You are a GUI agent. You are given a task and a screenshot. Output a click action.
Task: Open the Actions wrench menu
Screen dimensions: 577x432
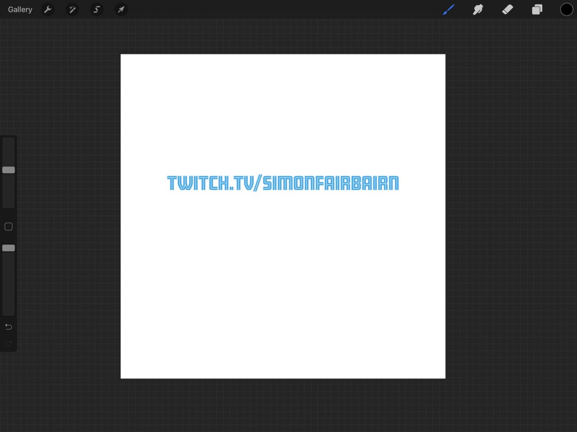(48, 9)
